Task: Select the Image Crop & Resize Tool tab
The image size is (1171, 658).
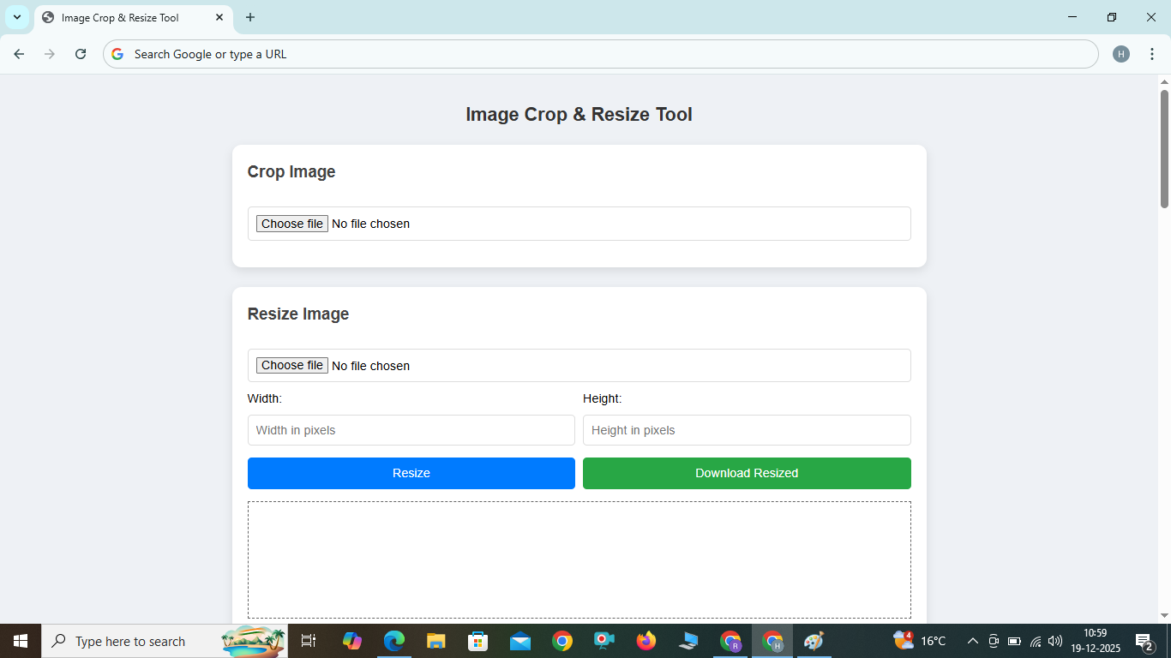Action: click(120, 17)
